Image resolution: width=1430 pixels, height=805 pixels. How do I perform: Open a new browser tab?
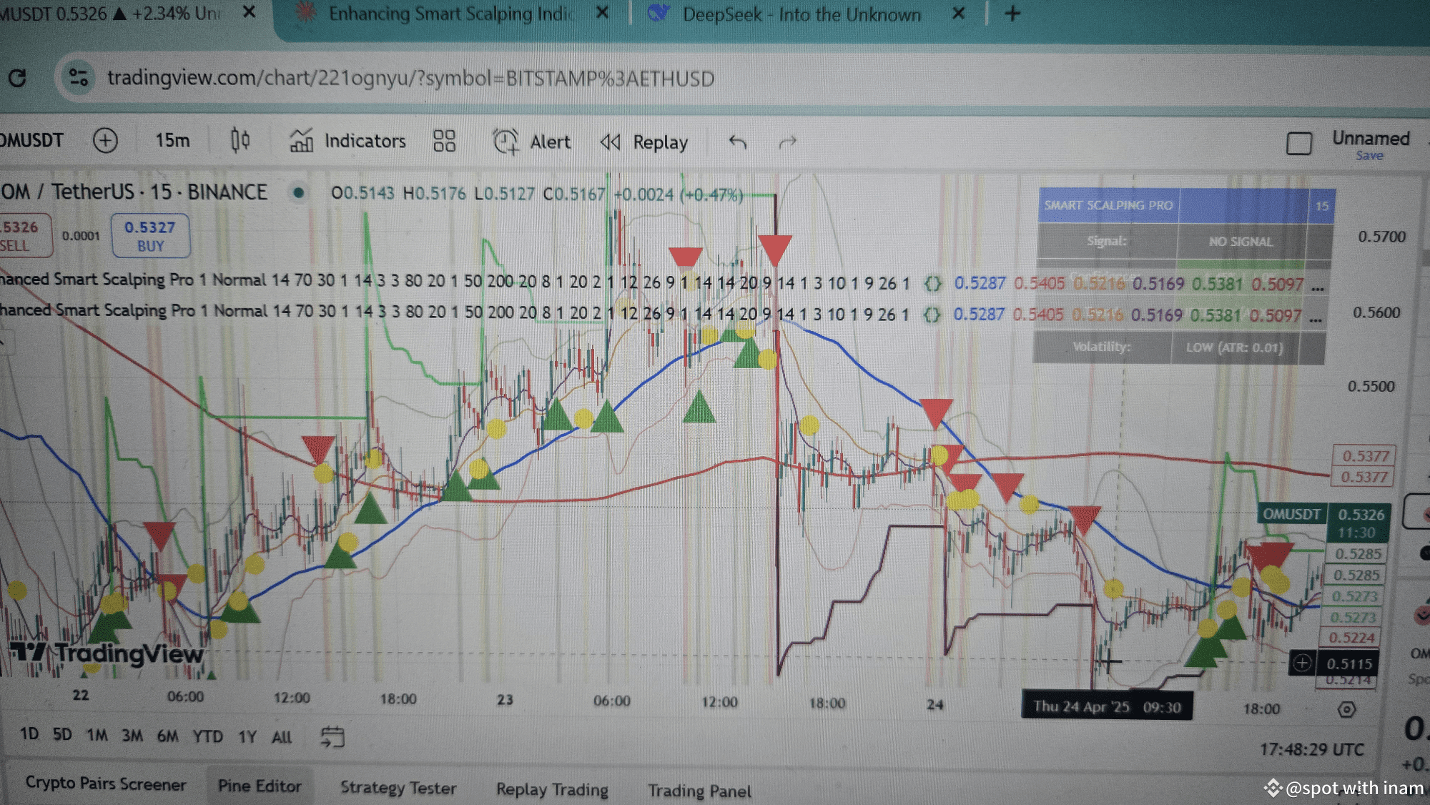coord(1012,14)
